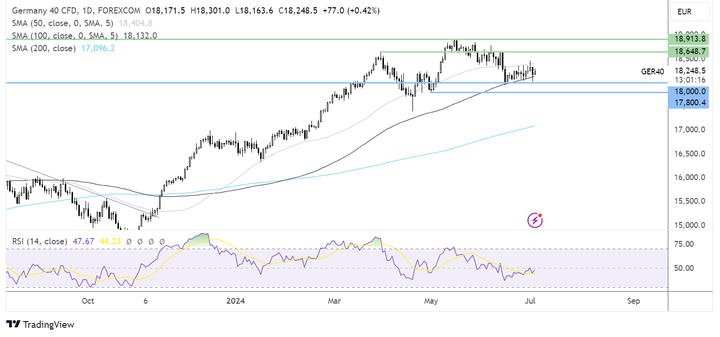
Task: Open the TradingView logo link
Action: [x=40, y=324]
